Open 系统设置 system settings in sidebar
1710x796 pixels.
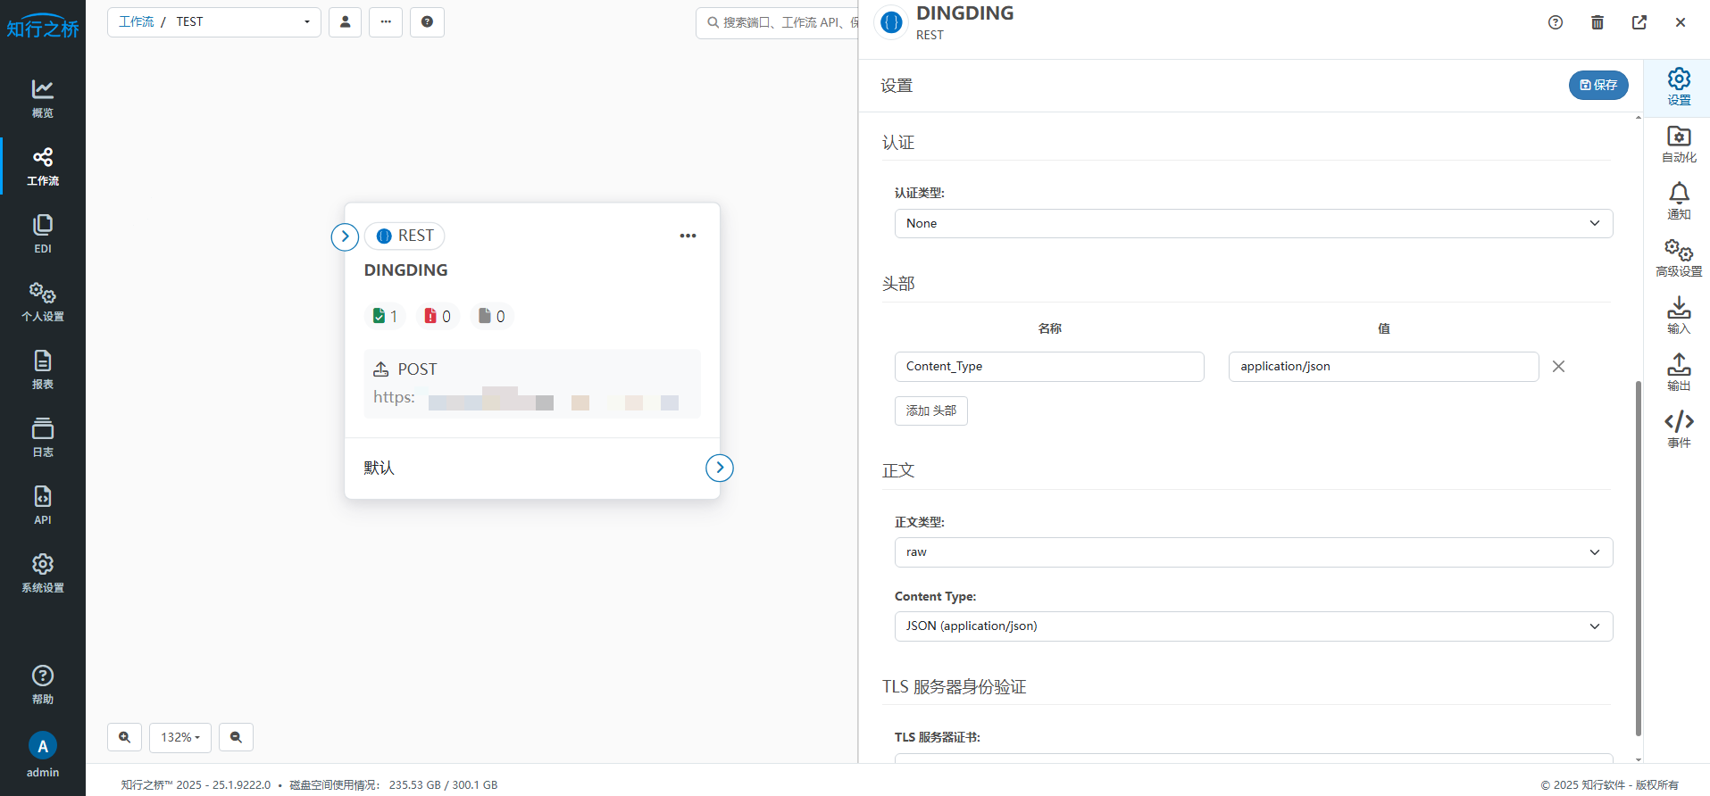[x=43, y=573]
